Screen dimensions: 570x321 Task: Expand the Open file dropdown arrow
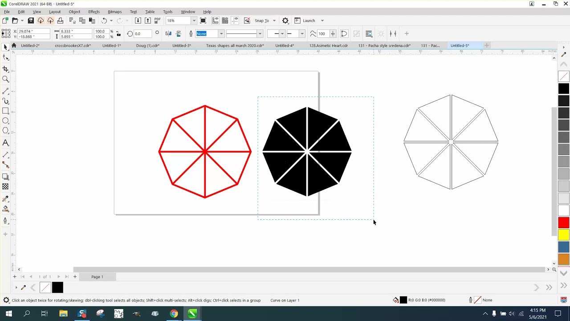[x=22, y=21]
